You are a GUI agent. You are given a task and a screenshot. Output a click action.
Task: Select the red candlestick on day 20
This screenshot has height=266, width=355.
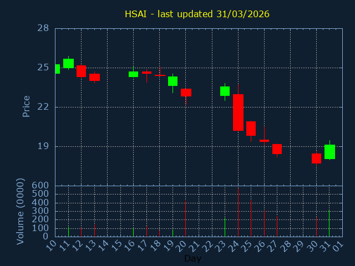[186, 93]
